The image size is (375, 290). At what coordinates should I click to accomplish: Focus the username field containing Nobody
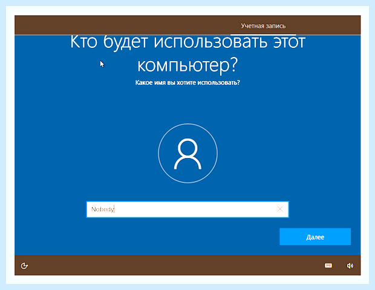187,209
